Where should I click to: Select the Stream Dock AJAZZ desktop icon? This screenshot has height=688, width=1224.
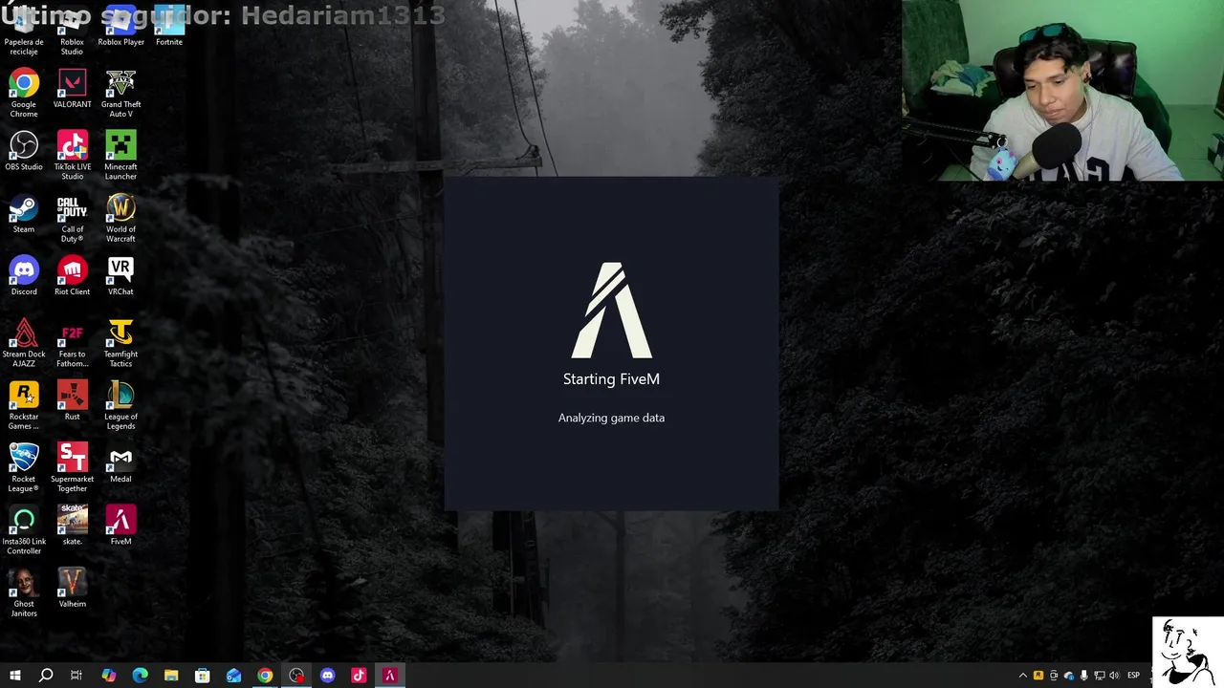pos(24,342)
